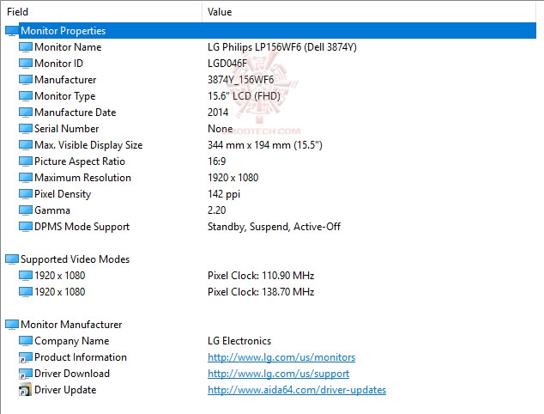The width and height of the screenshot is (544, 414).
Task: Open the lg.com/us/support driver download link
Action: click(x=278, y=374)
